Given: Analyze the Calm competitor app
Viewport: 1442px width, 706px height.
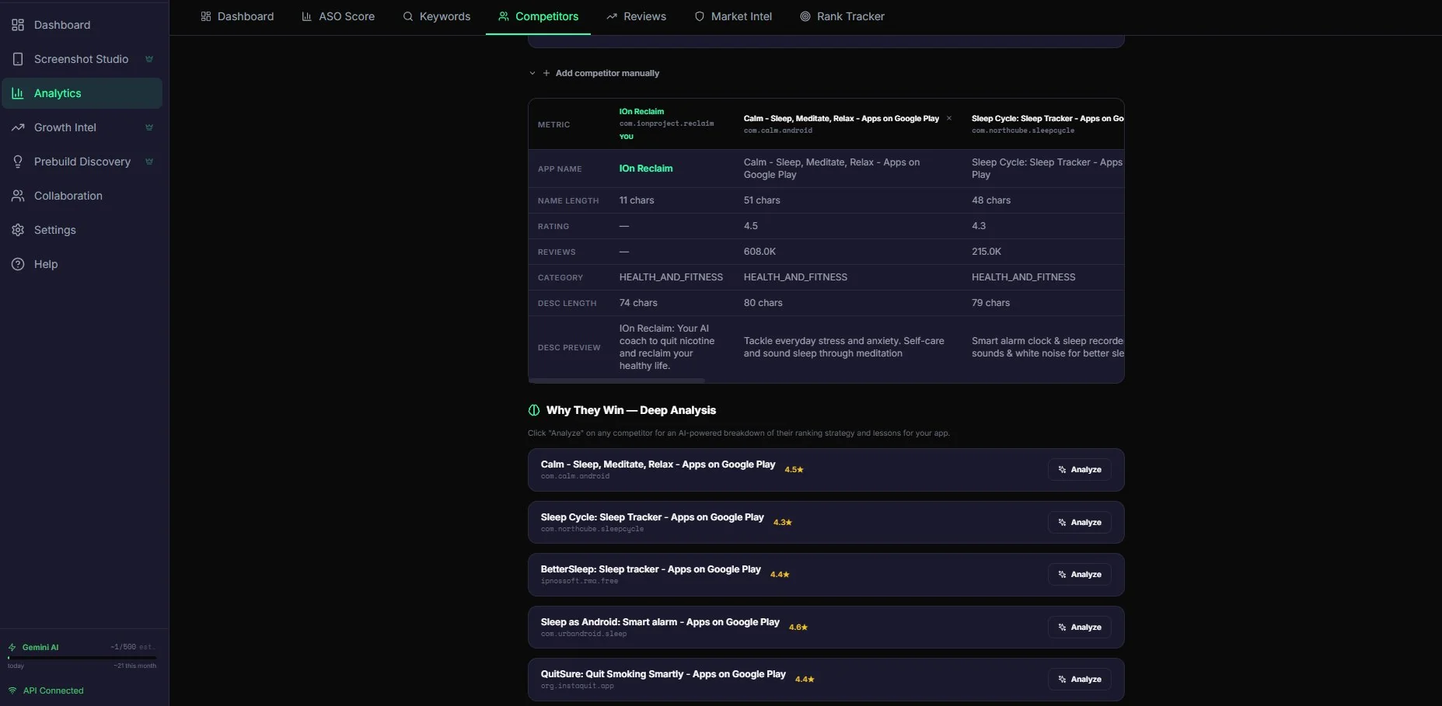Looking at the screenshot, I should pyautogui.click(x=1079, y=470).
